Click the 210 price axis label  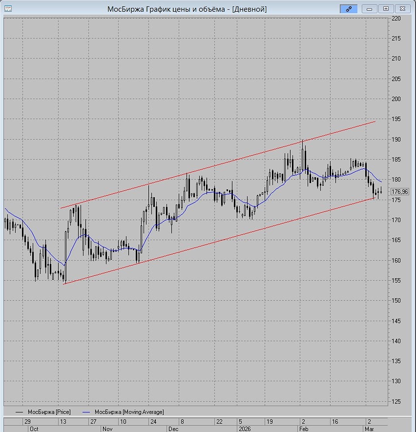click(x=396, y=59)
